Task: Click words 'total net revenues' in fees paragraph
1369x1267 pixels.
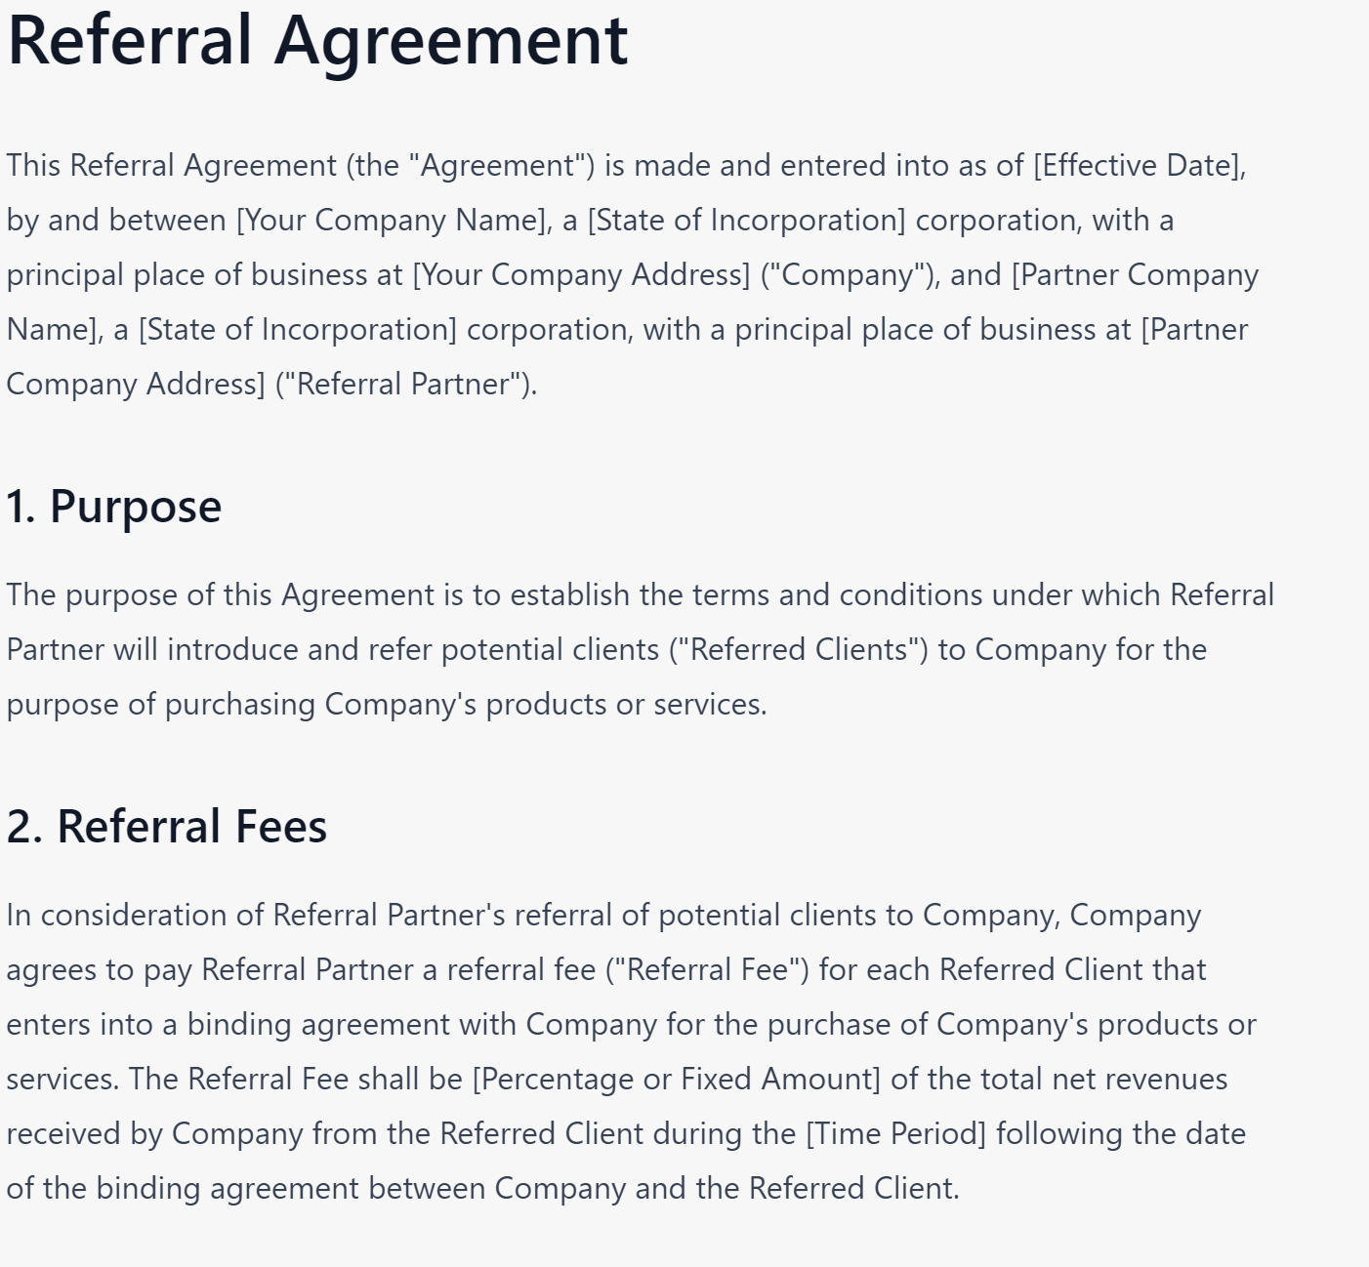Action: click(1103, 1080)
